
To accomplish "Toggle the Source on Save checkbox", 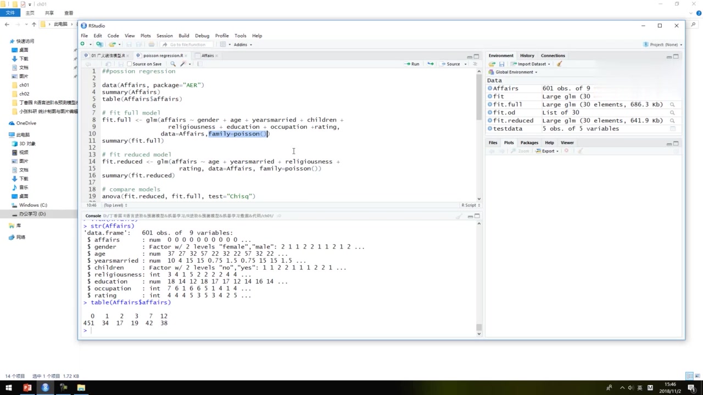I will [x=129, y=64].
